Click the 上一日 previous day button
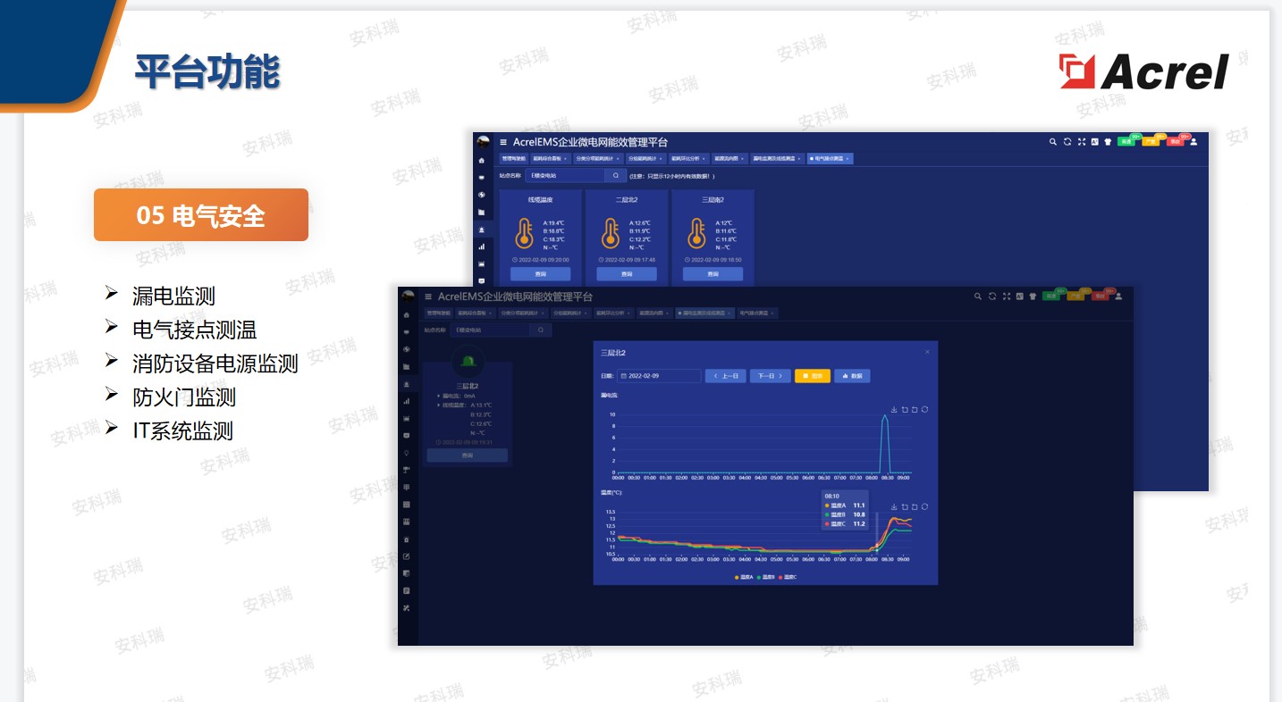This screenshot has height=702, width=1282. 725,376
